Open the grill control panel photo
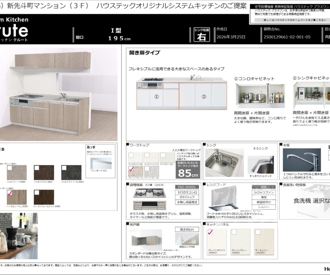Viewport: 330px width, 275px height. [150, 205]
